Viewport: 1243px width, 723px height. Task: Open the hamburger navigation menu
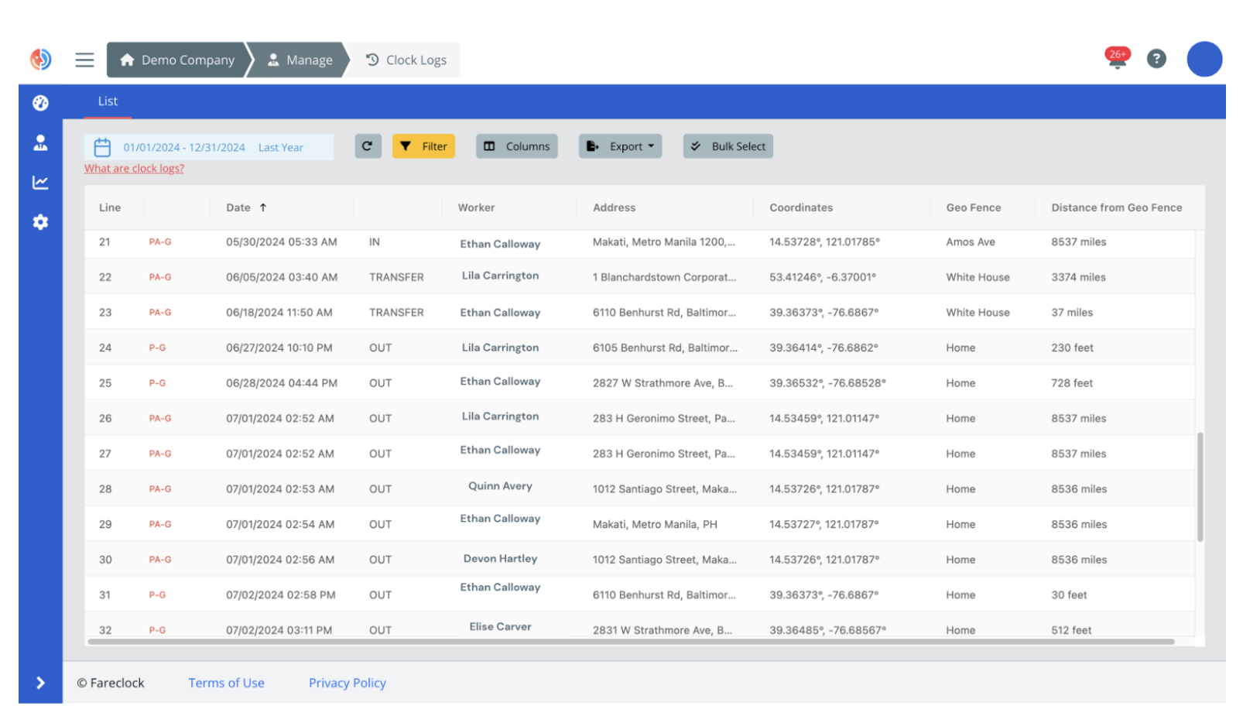[x=84, y=60]
